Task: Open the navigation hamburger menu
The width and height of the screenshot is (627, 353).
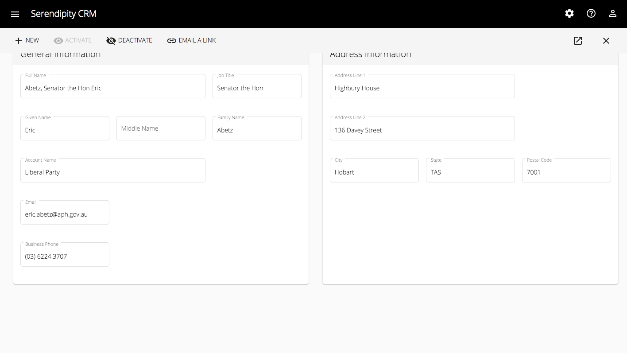Action: (x=15, y=14)
